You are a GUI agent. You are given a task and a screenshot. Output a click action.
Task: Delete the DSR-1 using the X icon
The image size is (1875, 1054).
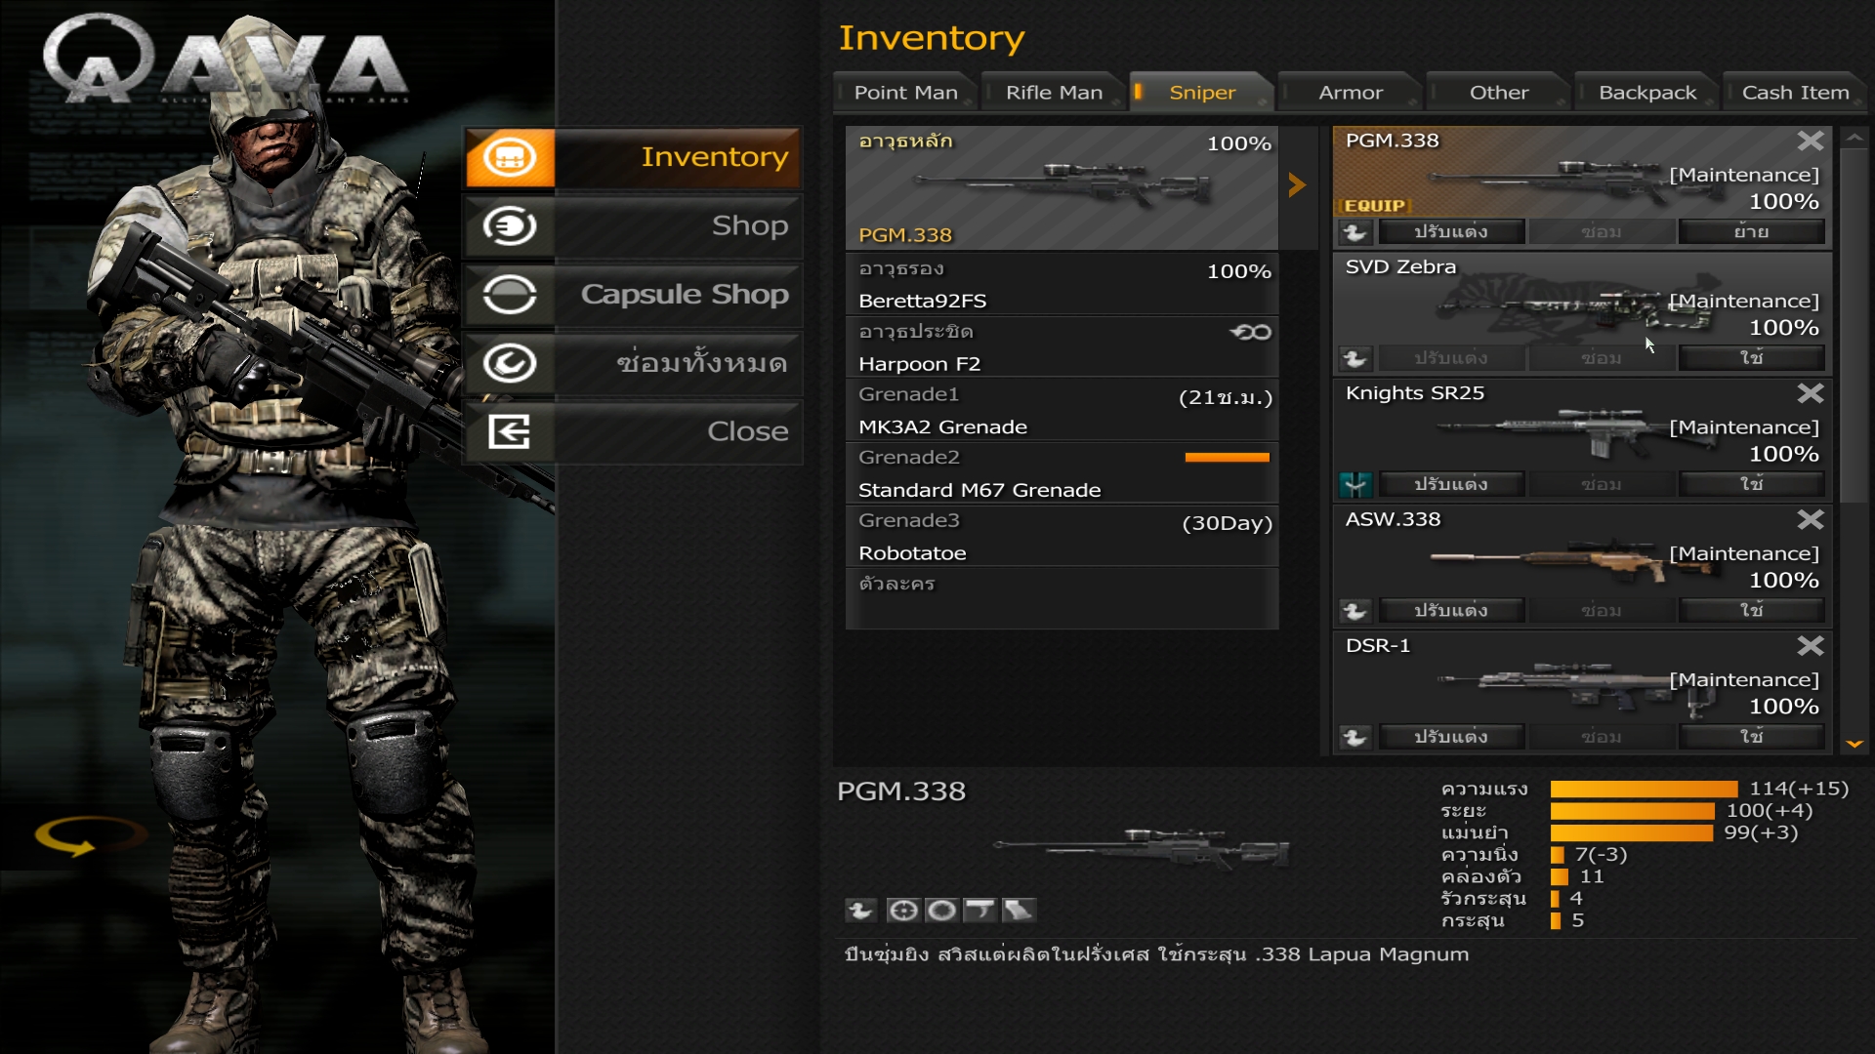tap(1810, 646)
